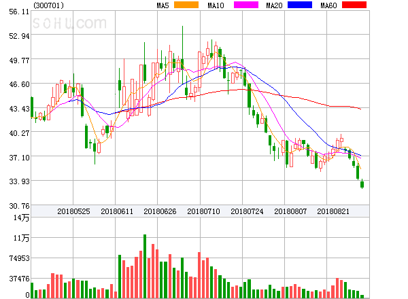This screenshot has height=299, width=408.
Task: Click the 20180525 date label
Action: [x=73, y=211]
